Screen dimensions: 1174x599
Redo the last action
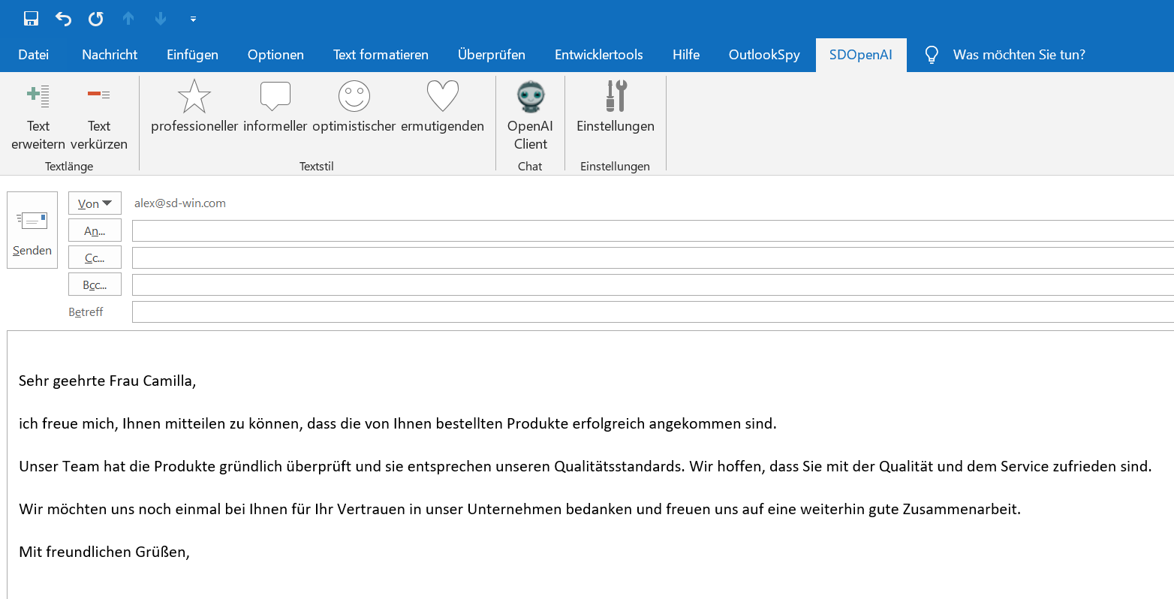pyautogui.click(x=95, y=19)
